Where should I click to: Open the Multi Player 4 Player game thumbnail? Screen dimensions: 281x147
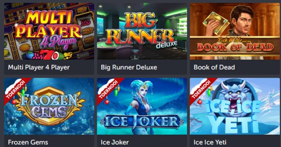click(49, 31)
